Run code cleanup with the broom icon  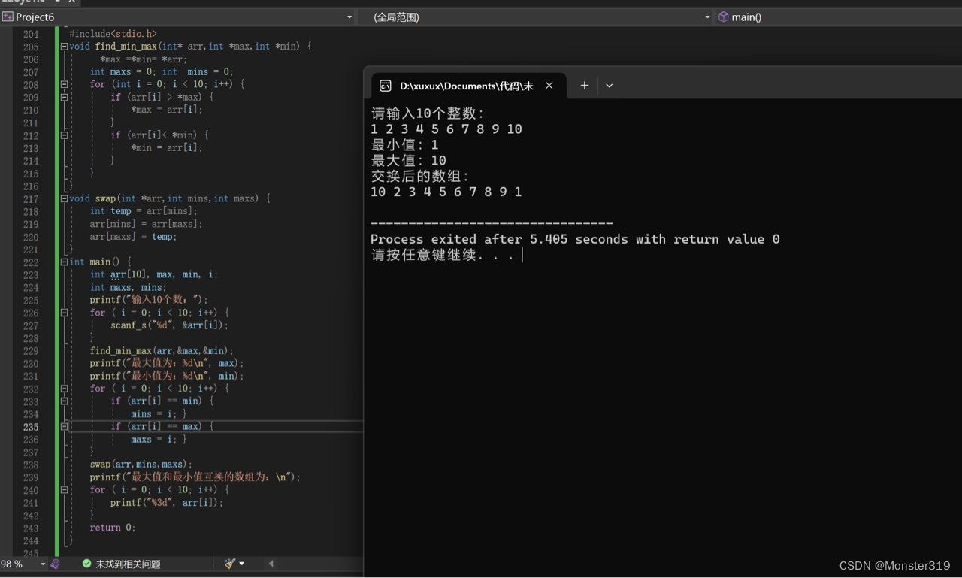coord(230,564)
